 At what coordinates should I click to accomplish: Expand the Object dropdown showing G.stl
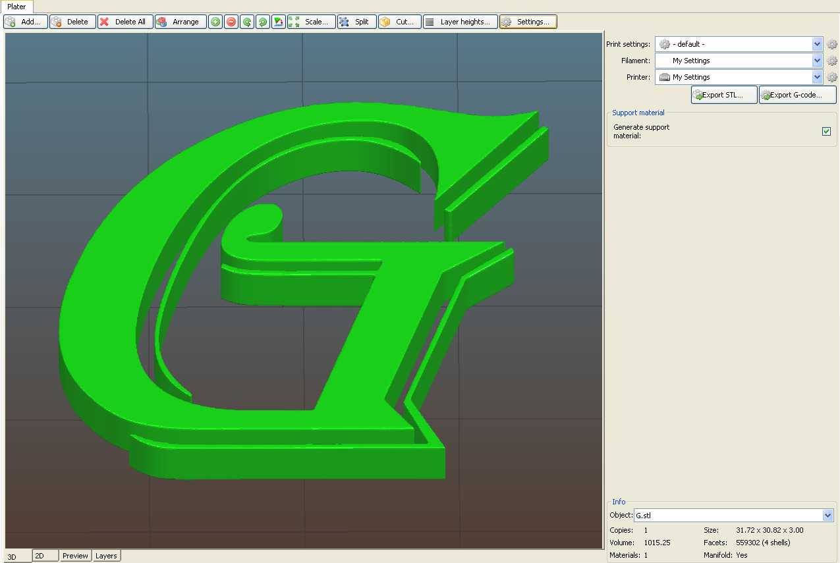[x=828, y=515]
